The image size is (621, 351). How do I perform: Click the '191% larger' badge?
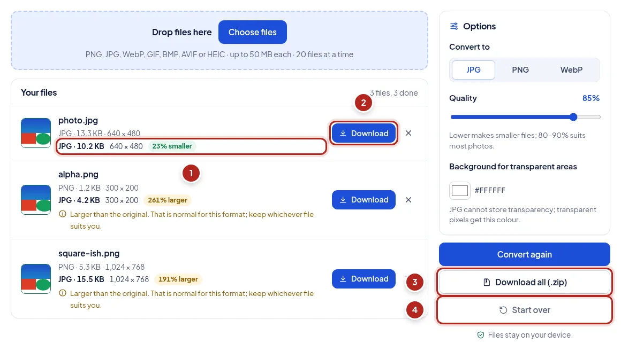(x=178, y=279)
